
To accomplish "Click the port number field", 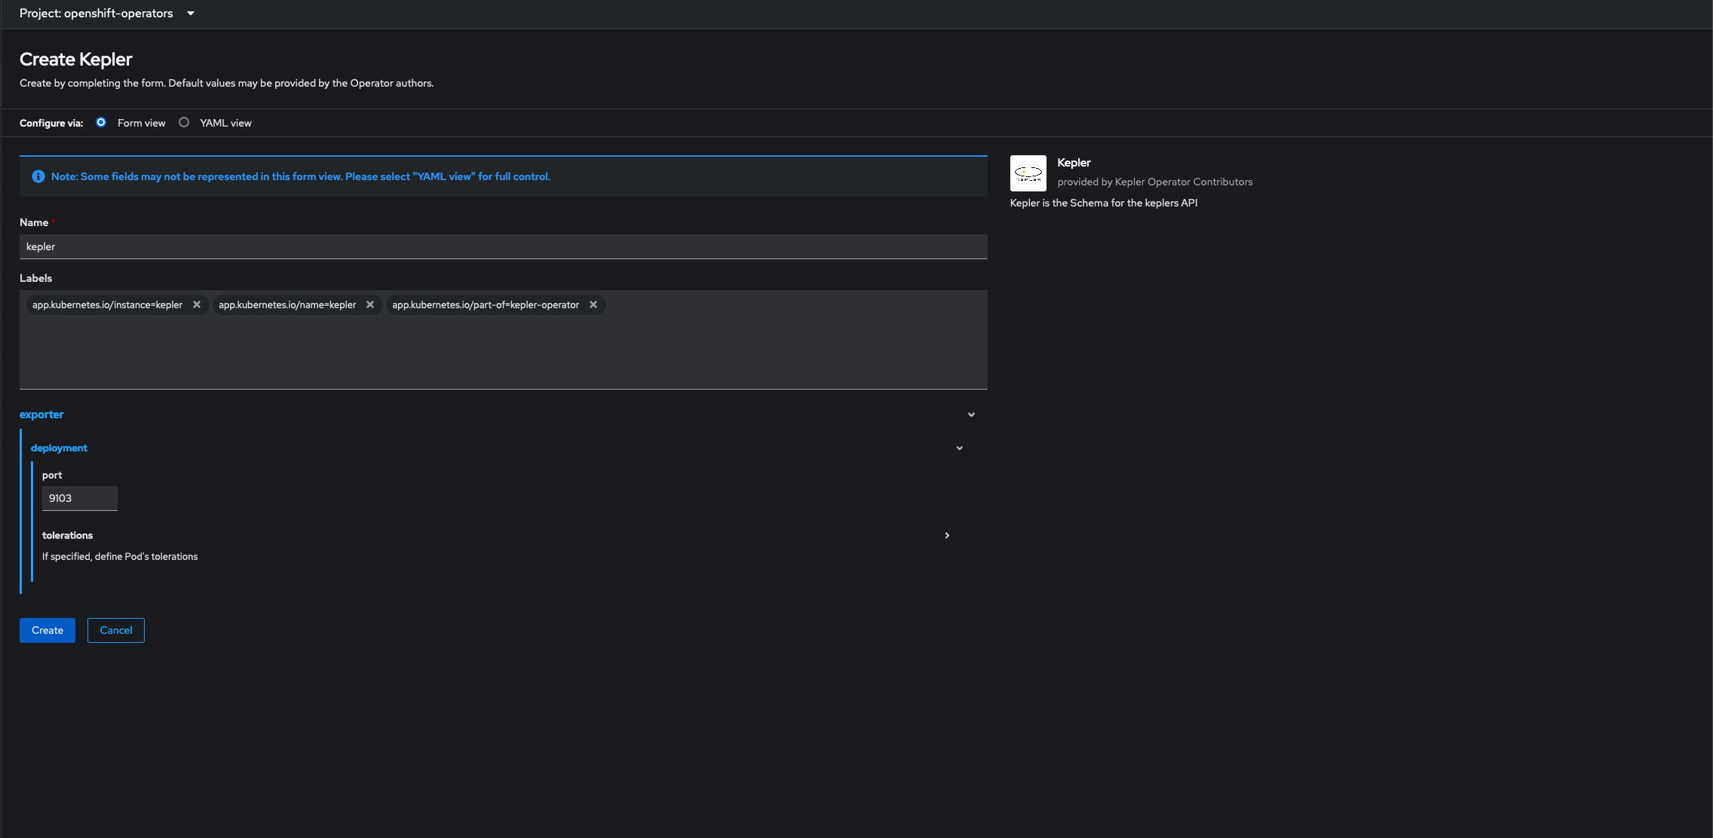I will coord(79,498).
